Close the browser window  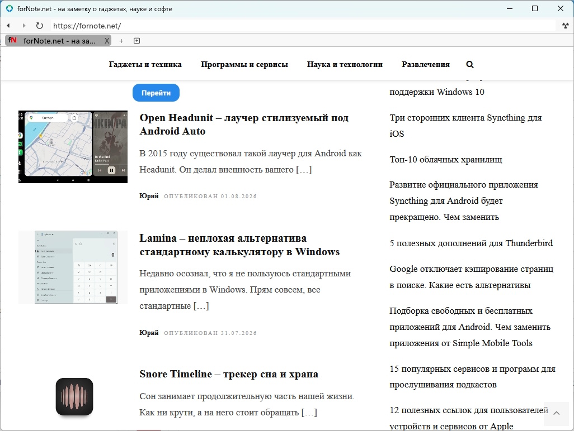click(x=561, y=8)
